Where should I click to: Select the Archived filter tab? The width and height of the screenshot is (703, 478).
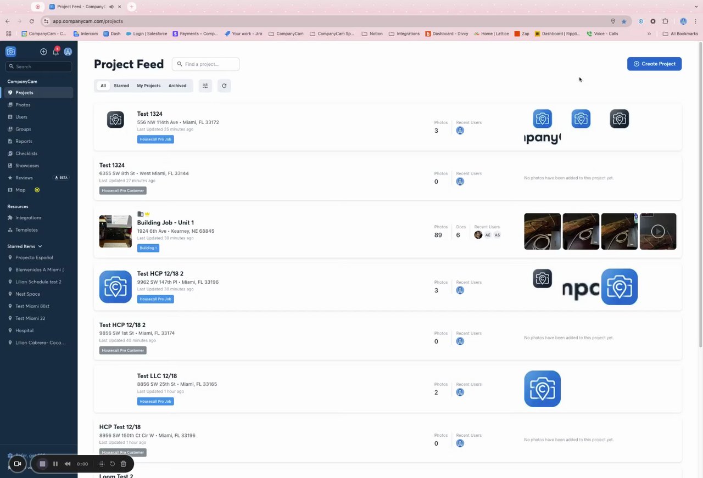[177, 86]
